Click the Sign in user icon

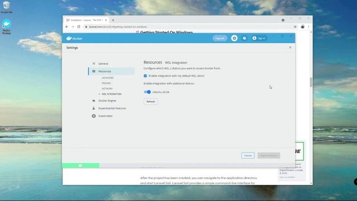[x=254, y=39]
